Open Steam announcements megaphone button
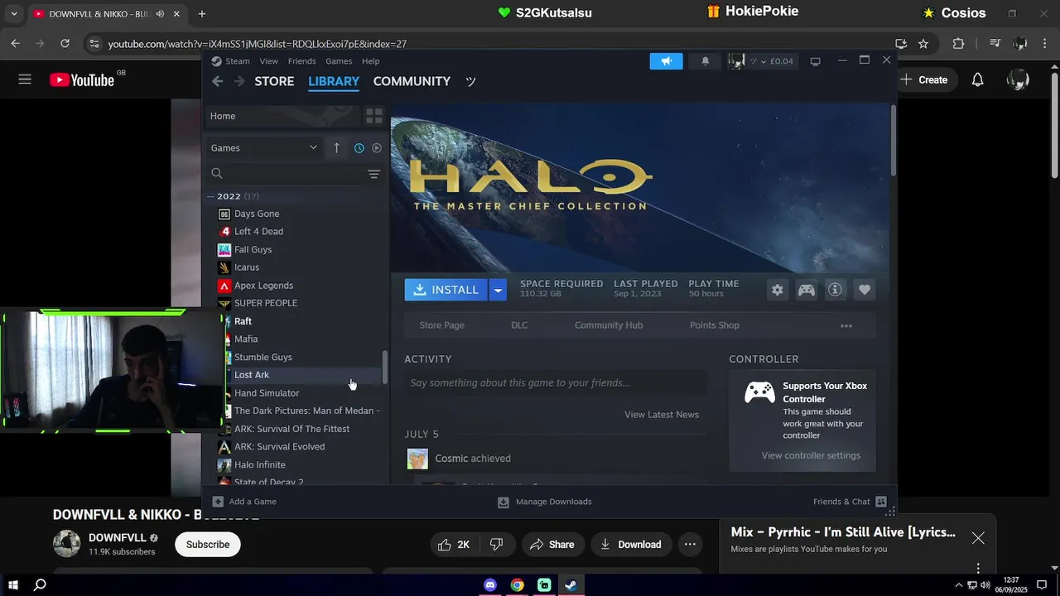1060x596 pixels. pos(666,61)
